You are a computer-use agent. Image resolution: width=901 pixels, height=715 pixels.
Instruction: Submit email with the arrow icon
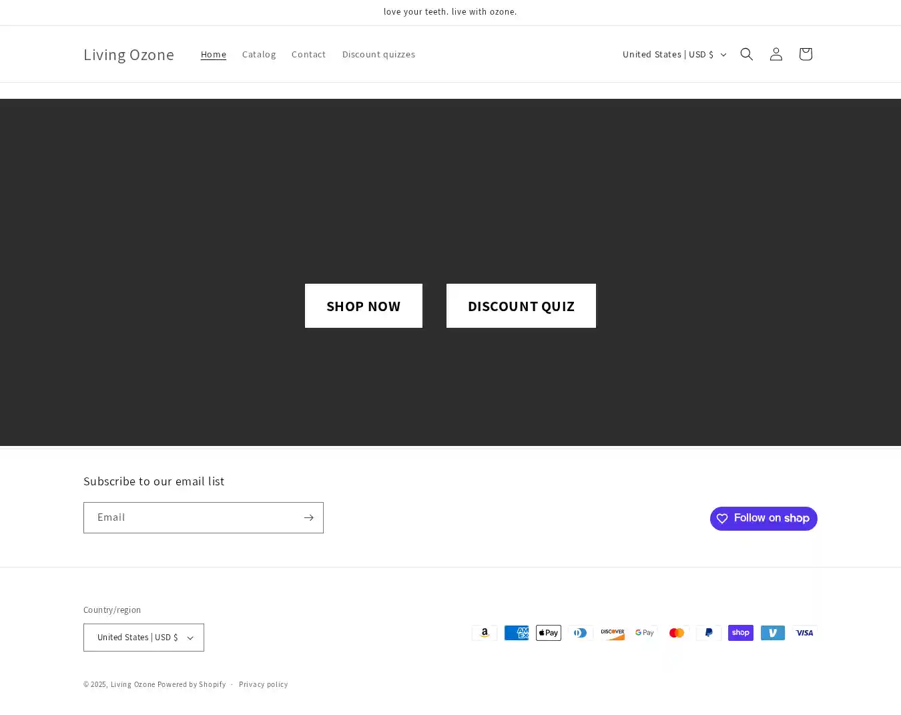click(308, 517)
